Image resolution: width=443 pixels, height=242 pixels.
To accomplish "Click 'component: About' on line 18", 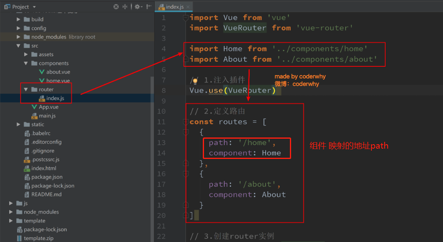I will [247, 195].
